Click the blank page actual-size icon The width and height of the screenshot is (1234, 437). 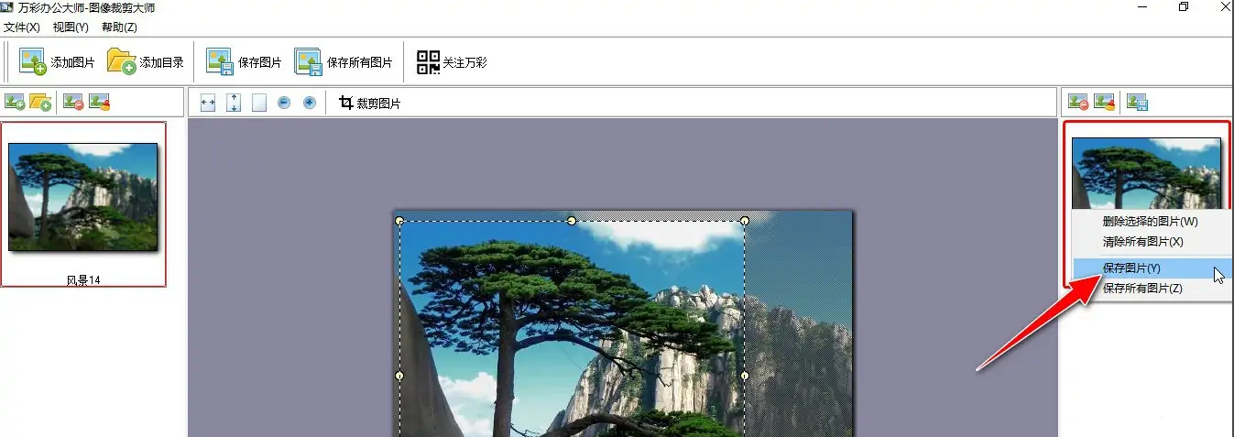tap(259, 104)
